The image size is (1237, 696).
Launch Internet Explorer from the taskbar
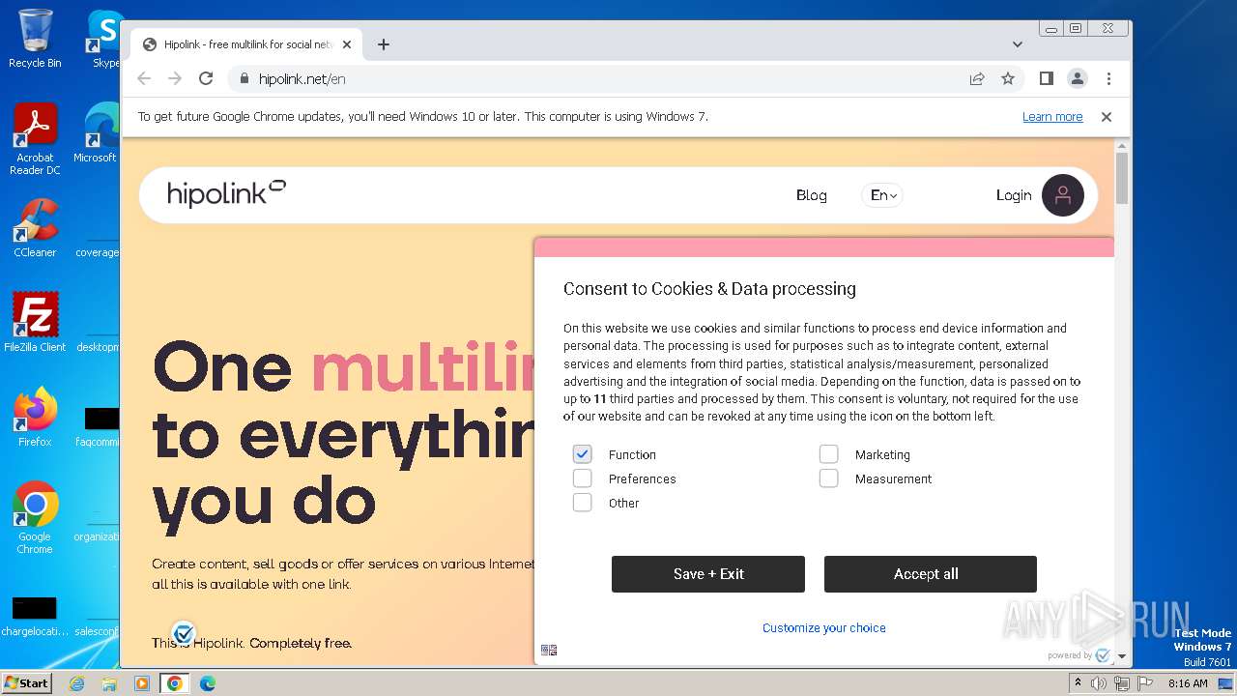[x=77, y=683]
